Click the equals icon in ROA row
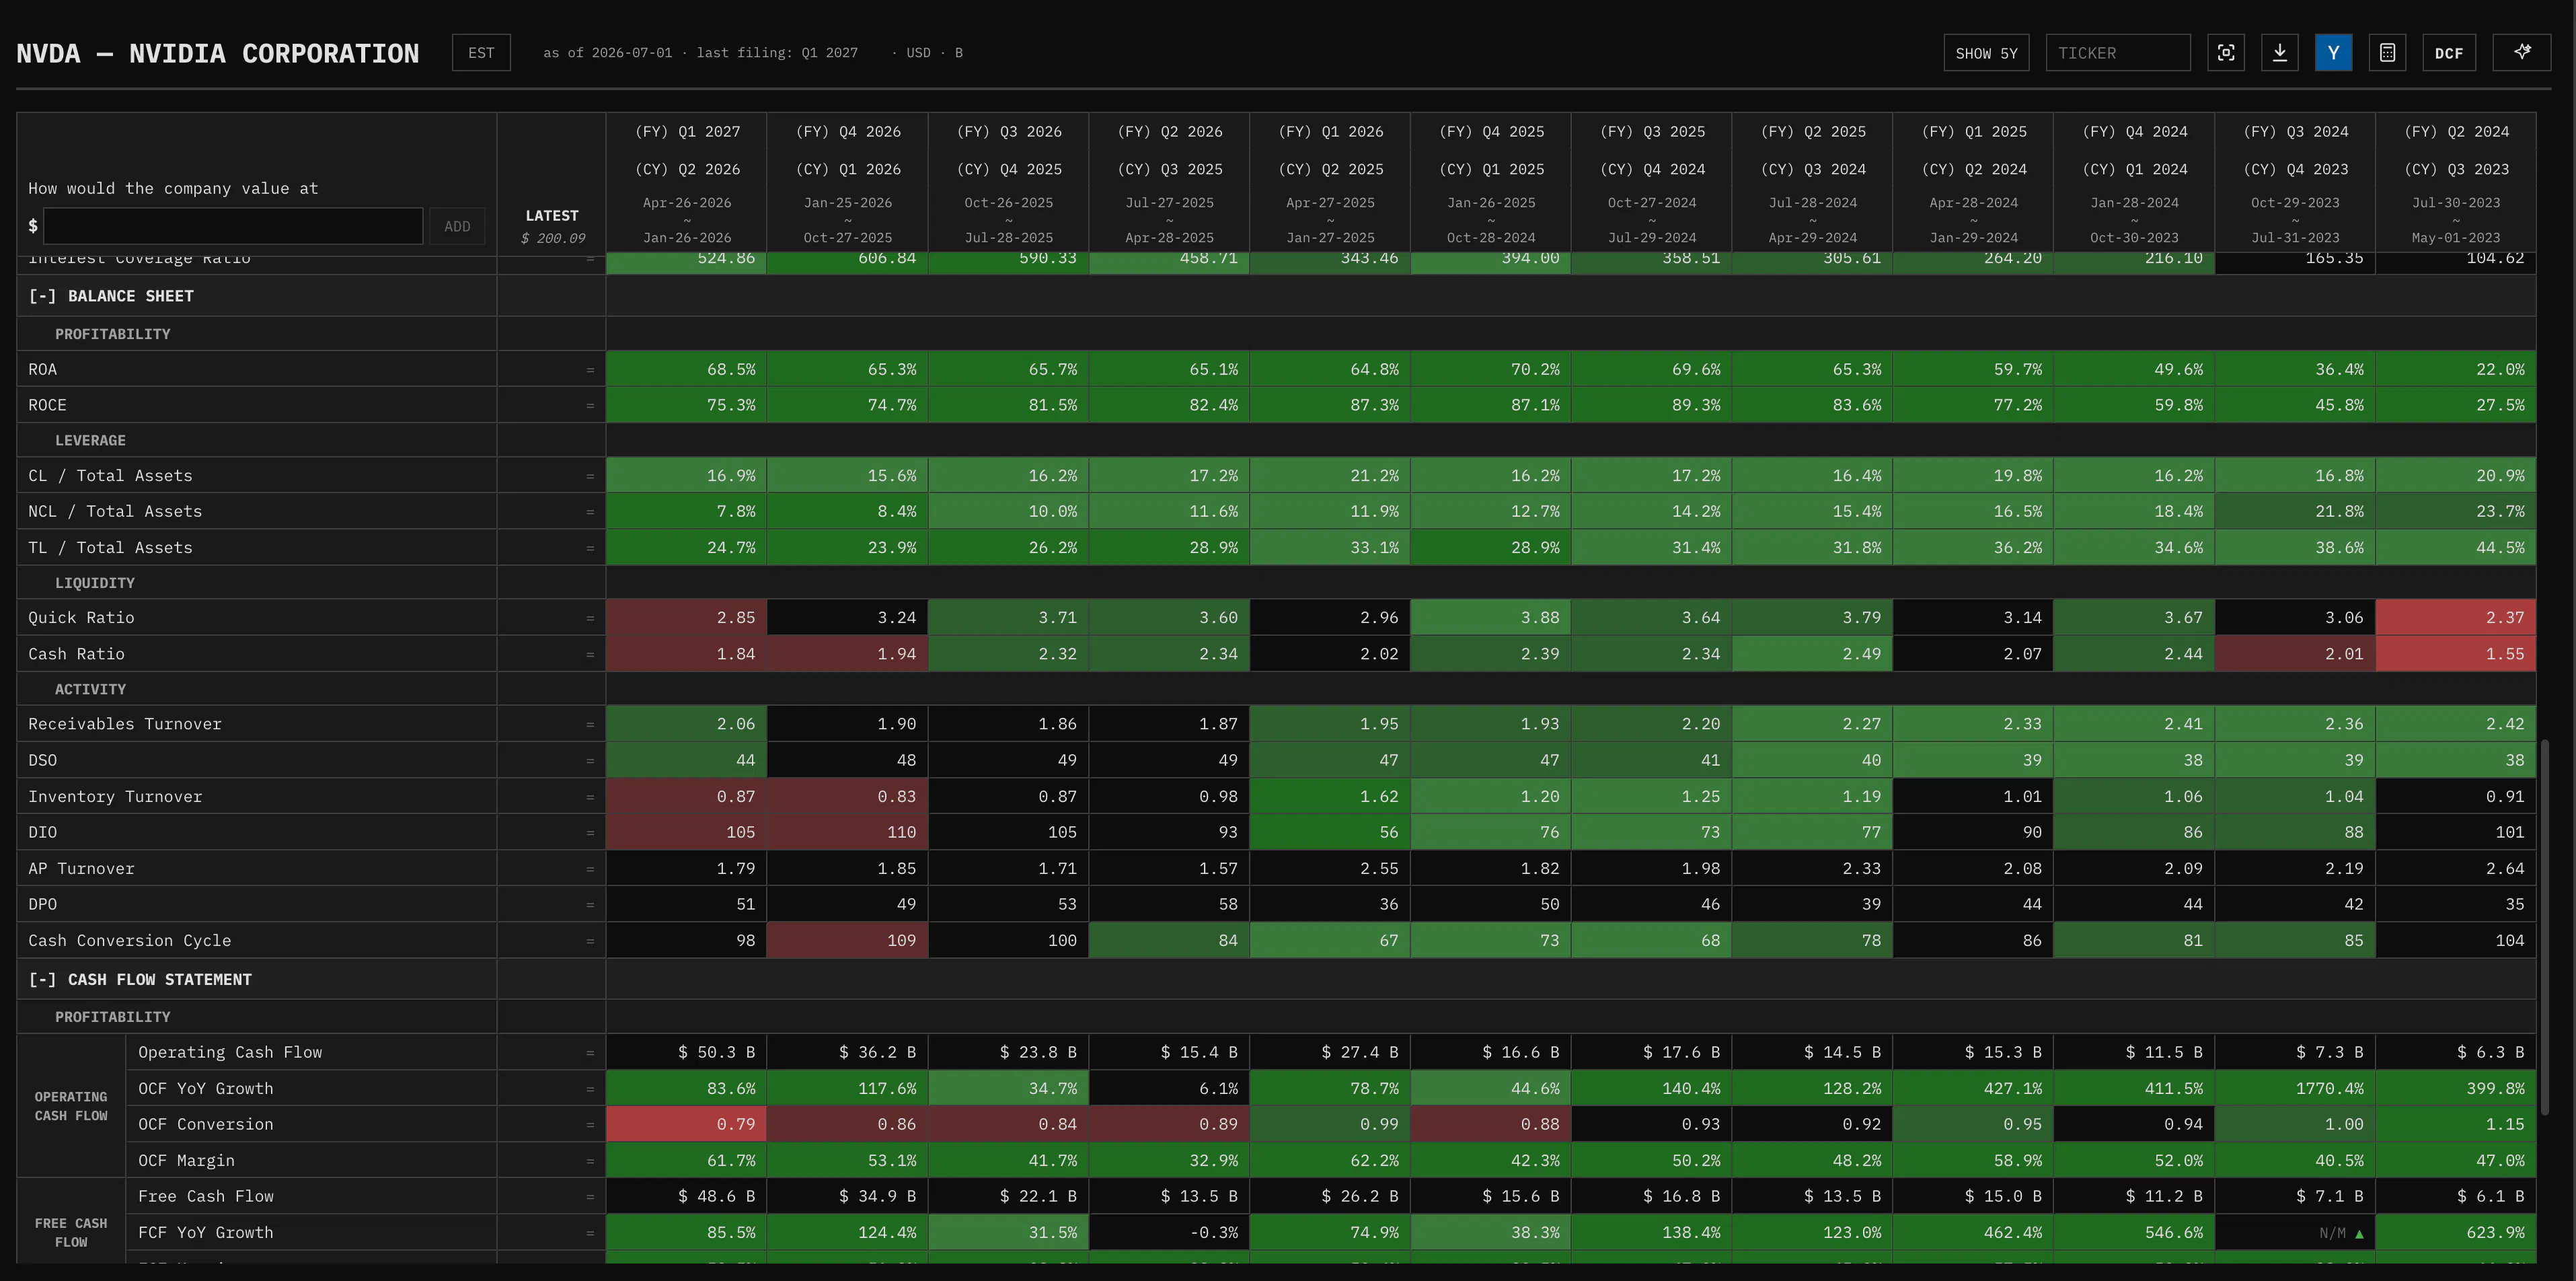 click(590, 370)
